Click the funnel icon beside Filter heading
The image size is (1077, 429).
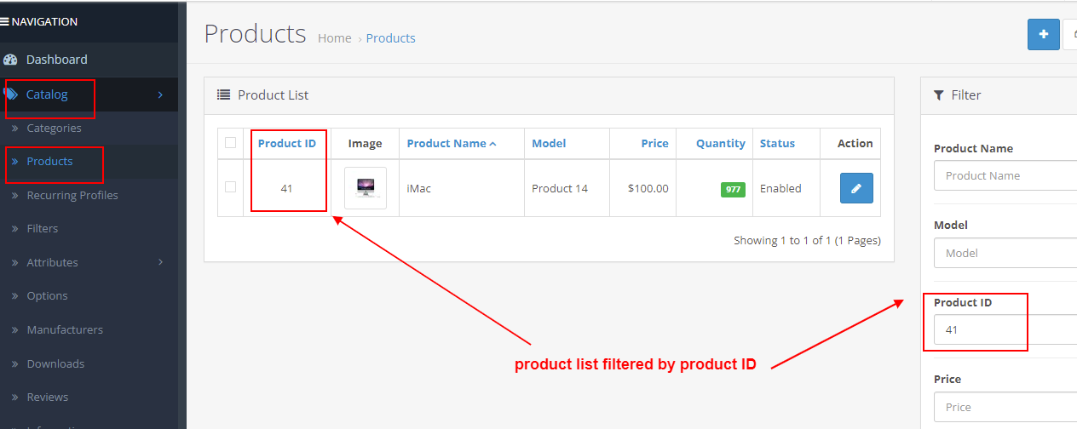939,95
